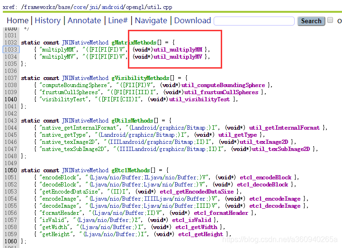Follow etc1_decodeImage reference
Screen dimensions: 342x248
point(275,206)
